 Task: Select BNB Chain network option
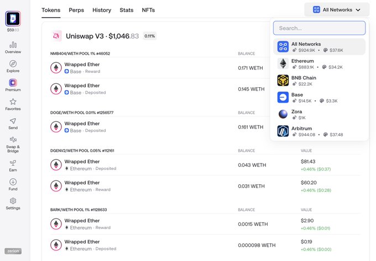319,81
